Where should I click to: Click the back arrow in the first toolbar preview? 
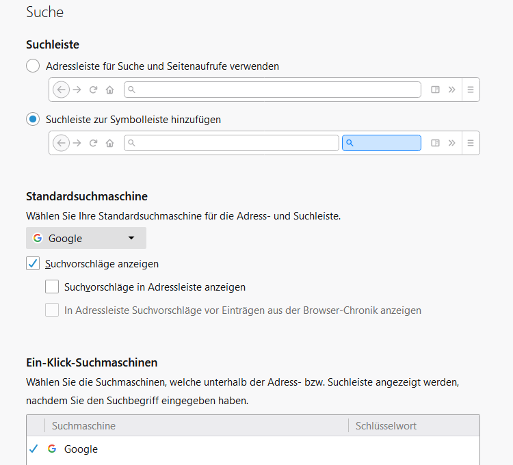(61, 90)
